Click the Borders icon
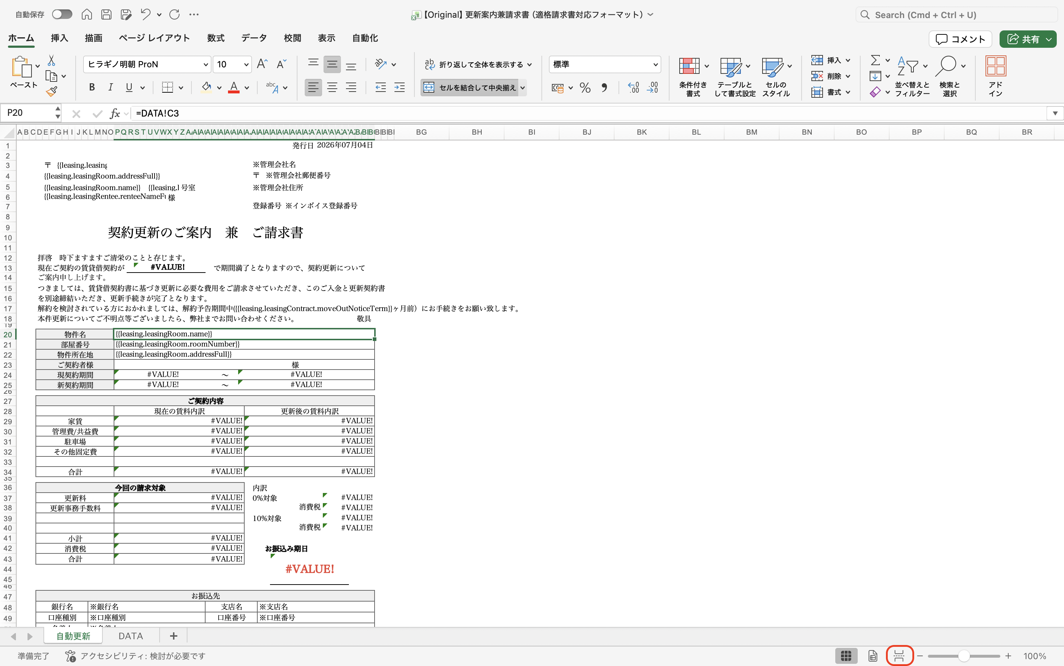 point(167,88)
